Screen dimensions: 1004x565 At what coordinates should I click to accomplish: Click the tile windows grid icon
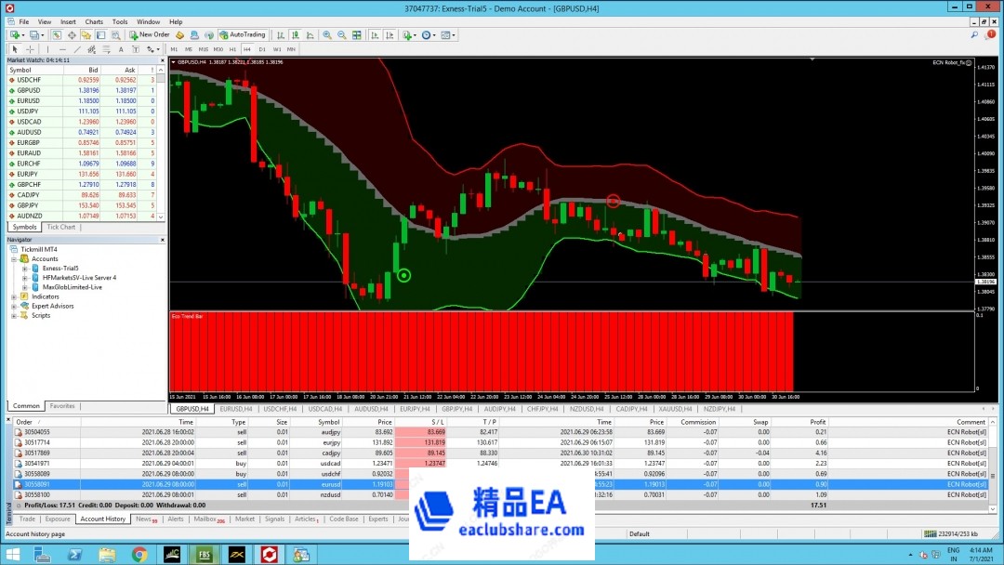pyautogui.click(x=357, y=35)
